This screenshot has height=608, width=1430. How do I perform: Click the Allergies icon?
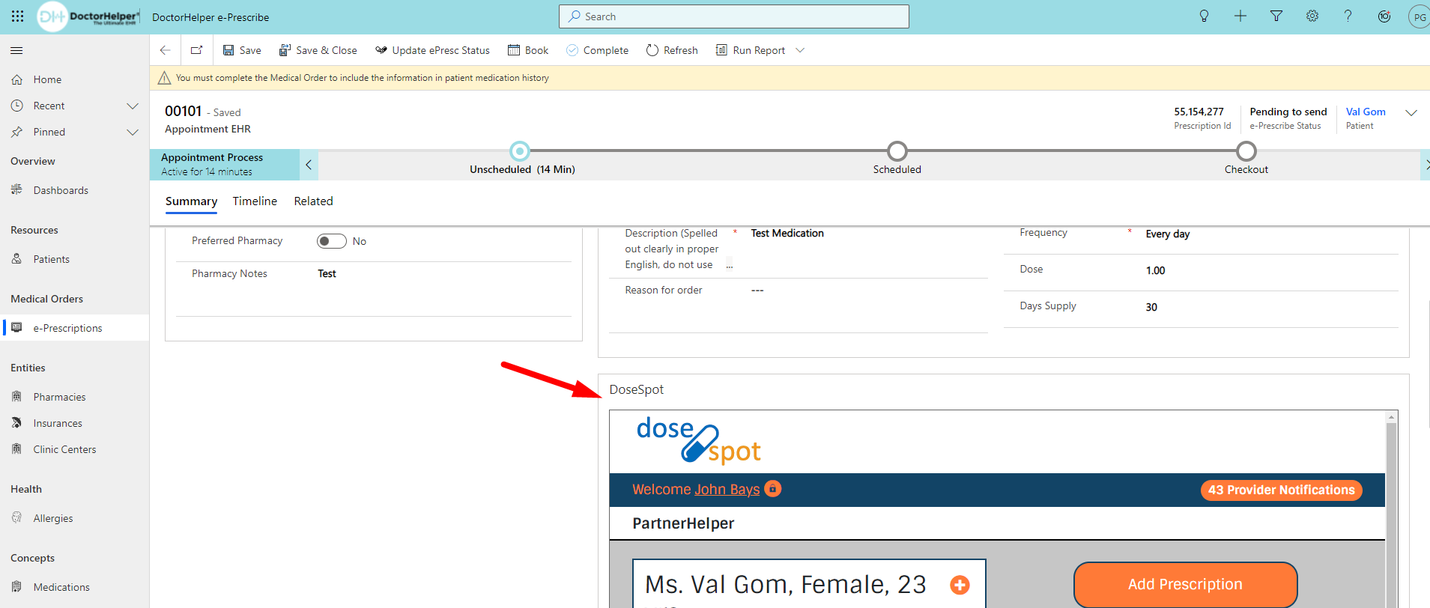16,517
